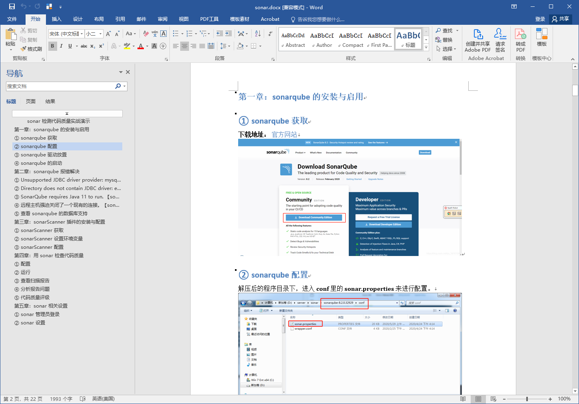Switch to the 插入 ribbon tab
Viewport: 579px width, 404px height.
point(56,19)
